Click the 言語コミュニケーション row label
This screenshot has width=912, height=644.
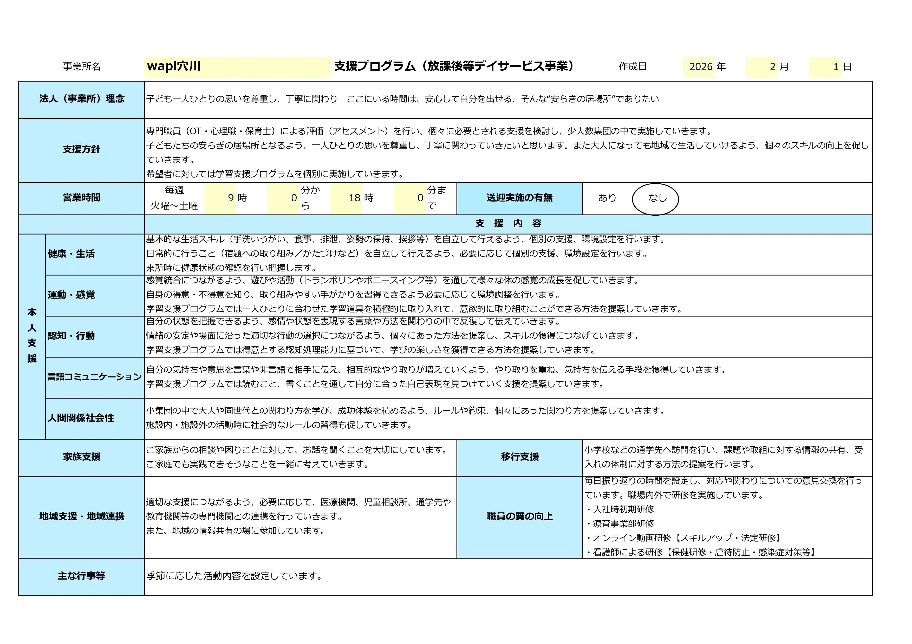point(95,377)
